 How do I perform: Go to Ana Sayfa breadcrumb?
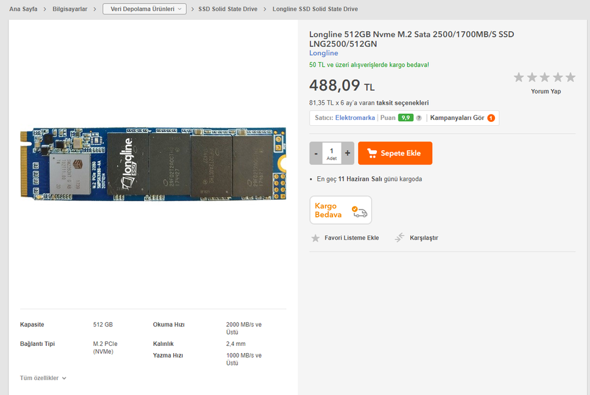(x=24, y=9)
